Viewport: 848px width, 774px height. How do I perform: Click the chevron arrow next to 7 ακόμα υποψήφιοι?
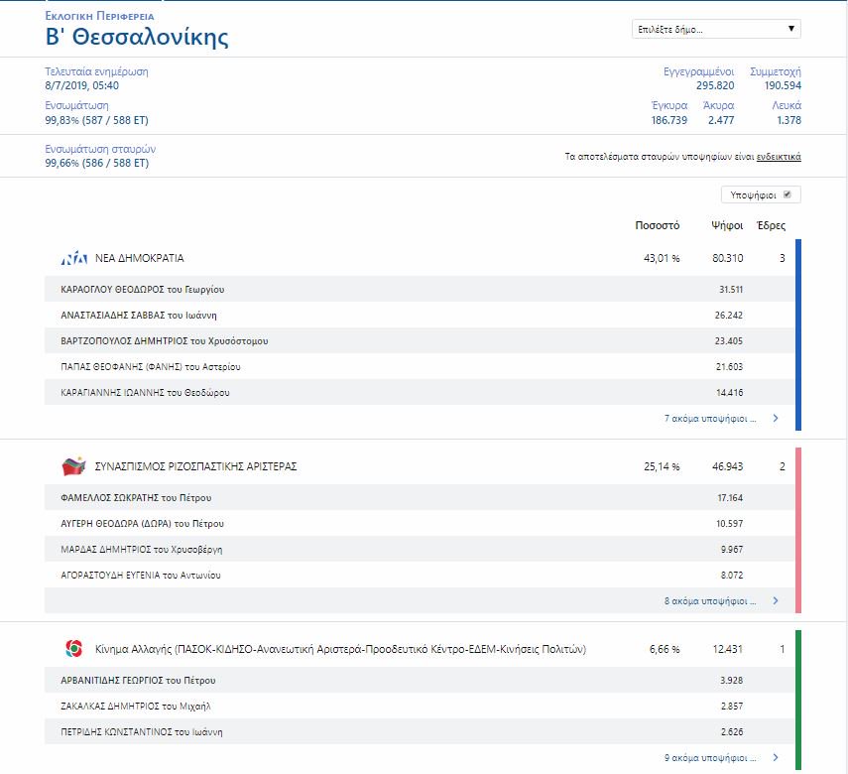pos(776,419)
